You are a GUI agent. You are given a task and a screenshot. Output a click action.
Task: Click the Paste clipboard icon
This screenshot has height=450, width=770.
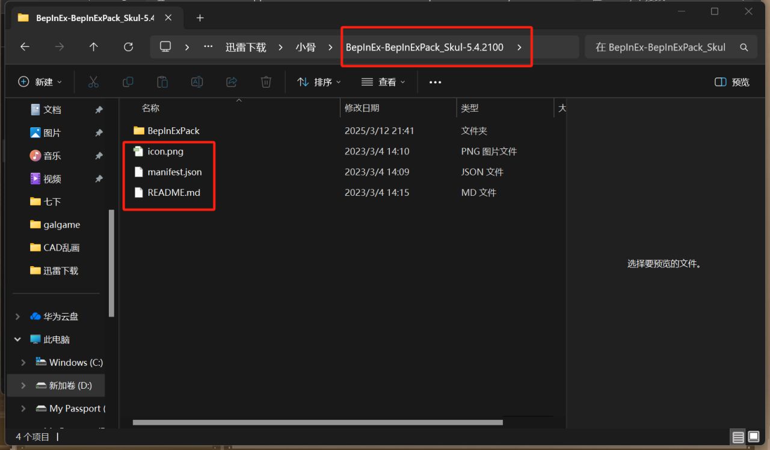point(162,82)
